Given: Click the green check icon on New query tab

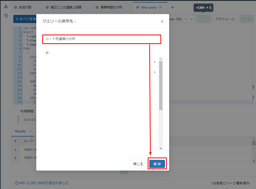Looking at the screenshot, I should coord(138,7).
